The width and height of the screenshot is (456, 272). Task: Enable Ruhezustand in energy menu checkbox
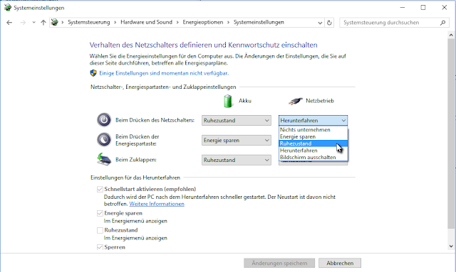pyautogui.click(x=100, y=231)
